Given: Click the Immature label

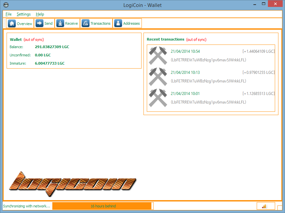Looking at the screenshot, I should click(x=18, y=64).
